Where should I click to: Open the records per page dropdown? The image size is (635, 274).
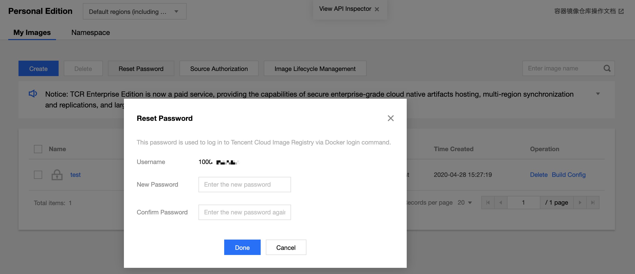465,203
